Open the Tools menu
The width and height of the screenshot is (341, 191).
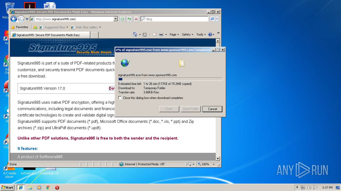point(201,34)
